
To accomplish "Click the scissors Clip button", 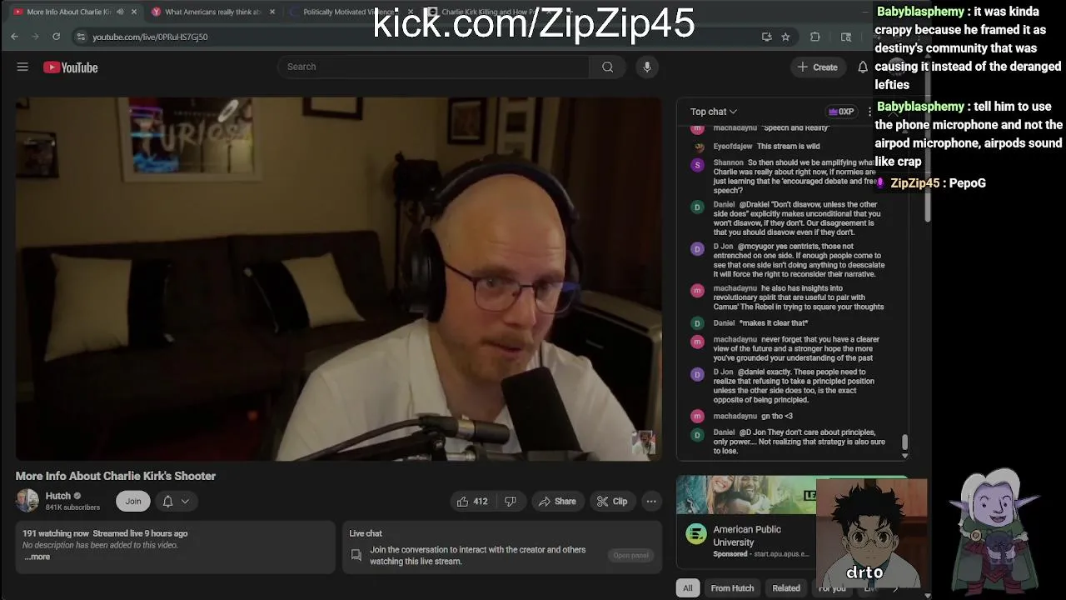I will pyautogui.click(x=611, y=501).
